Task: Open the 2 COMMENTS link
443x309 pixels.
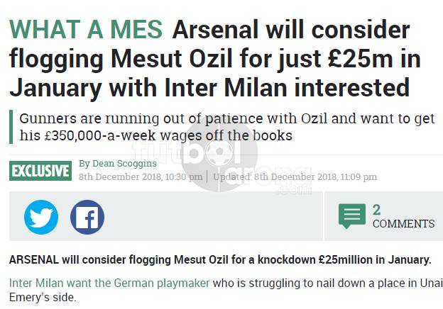Action: click(403, 217)
